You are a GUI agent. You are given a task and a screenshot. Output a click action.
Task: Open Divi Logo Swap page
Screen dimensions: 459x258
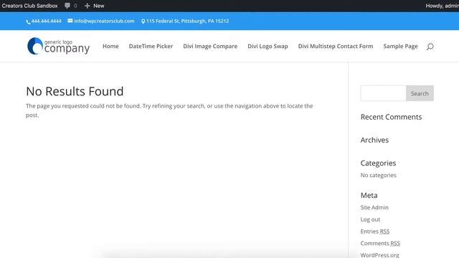(268, 46)
